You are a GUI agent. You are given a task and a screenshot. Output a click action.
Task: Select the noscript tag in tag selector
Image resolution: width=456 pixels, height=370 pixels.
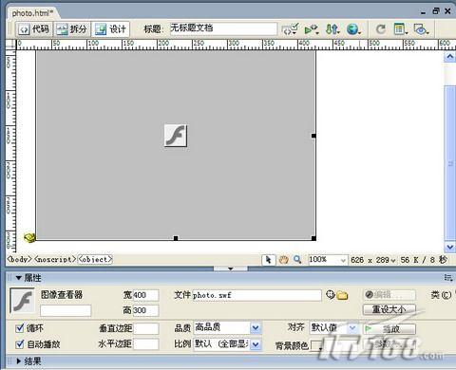point(55,259)
